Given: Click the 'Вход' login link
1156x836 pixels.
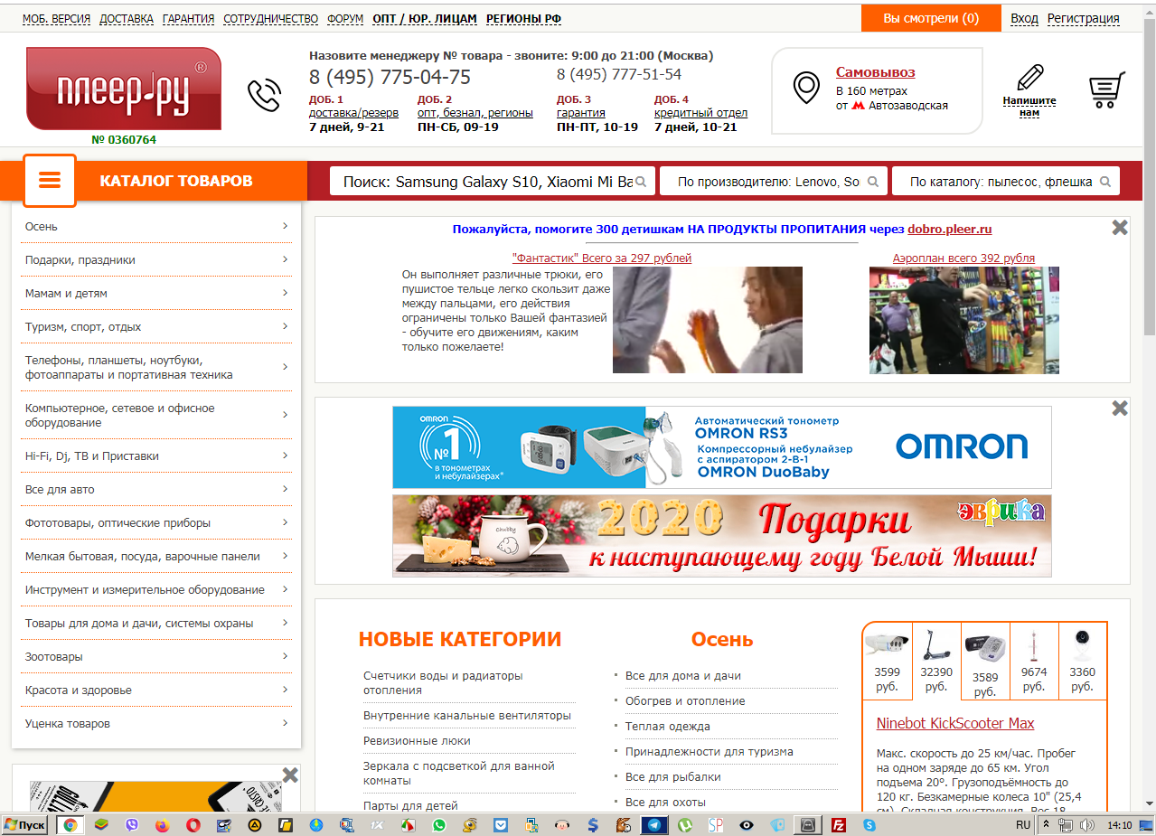Looking at the screenshot, I should tap(1024, 18).
